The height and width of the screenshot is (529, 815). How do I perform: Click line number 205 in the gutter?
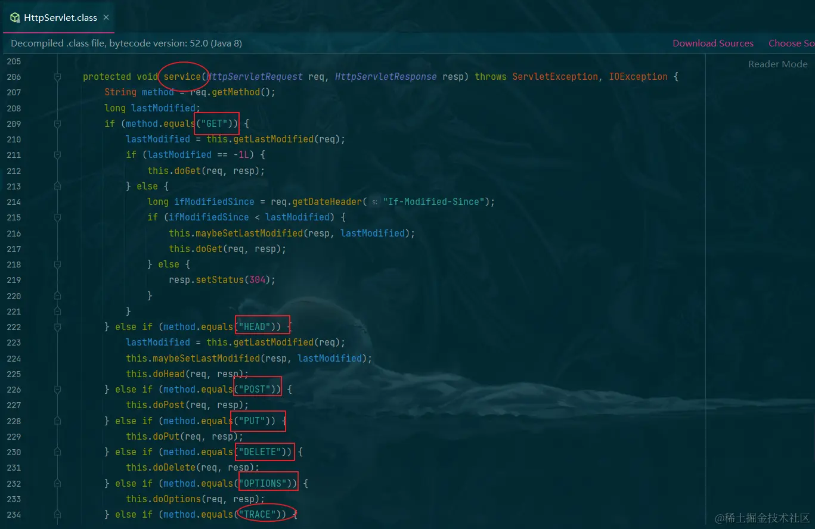coord(13,61)
